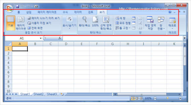This screenshot has width=191, height=105.
Task: Click the Split window icon beside 새 창
Action: (134, 18)
